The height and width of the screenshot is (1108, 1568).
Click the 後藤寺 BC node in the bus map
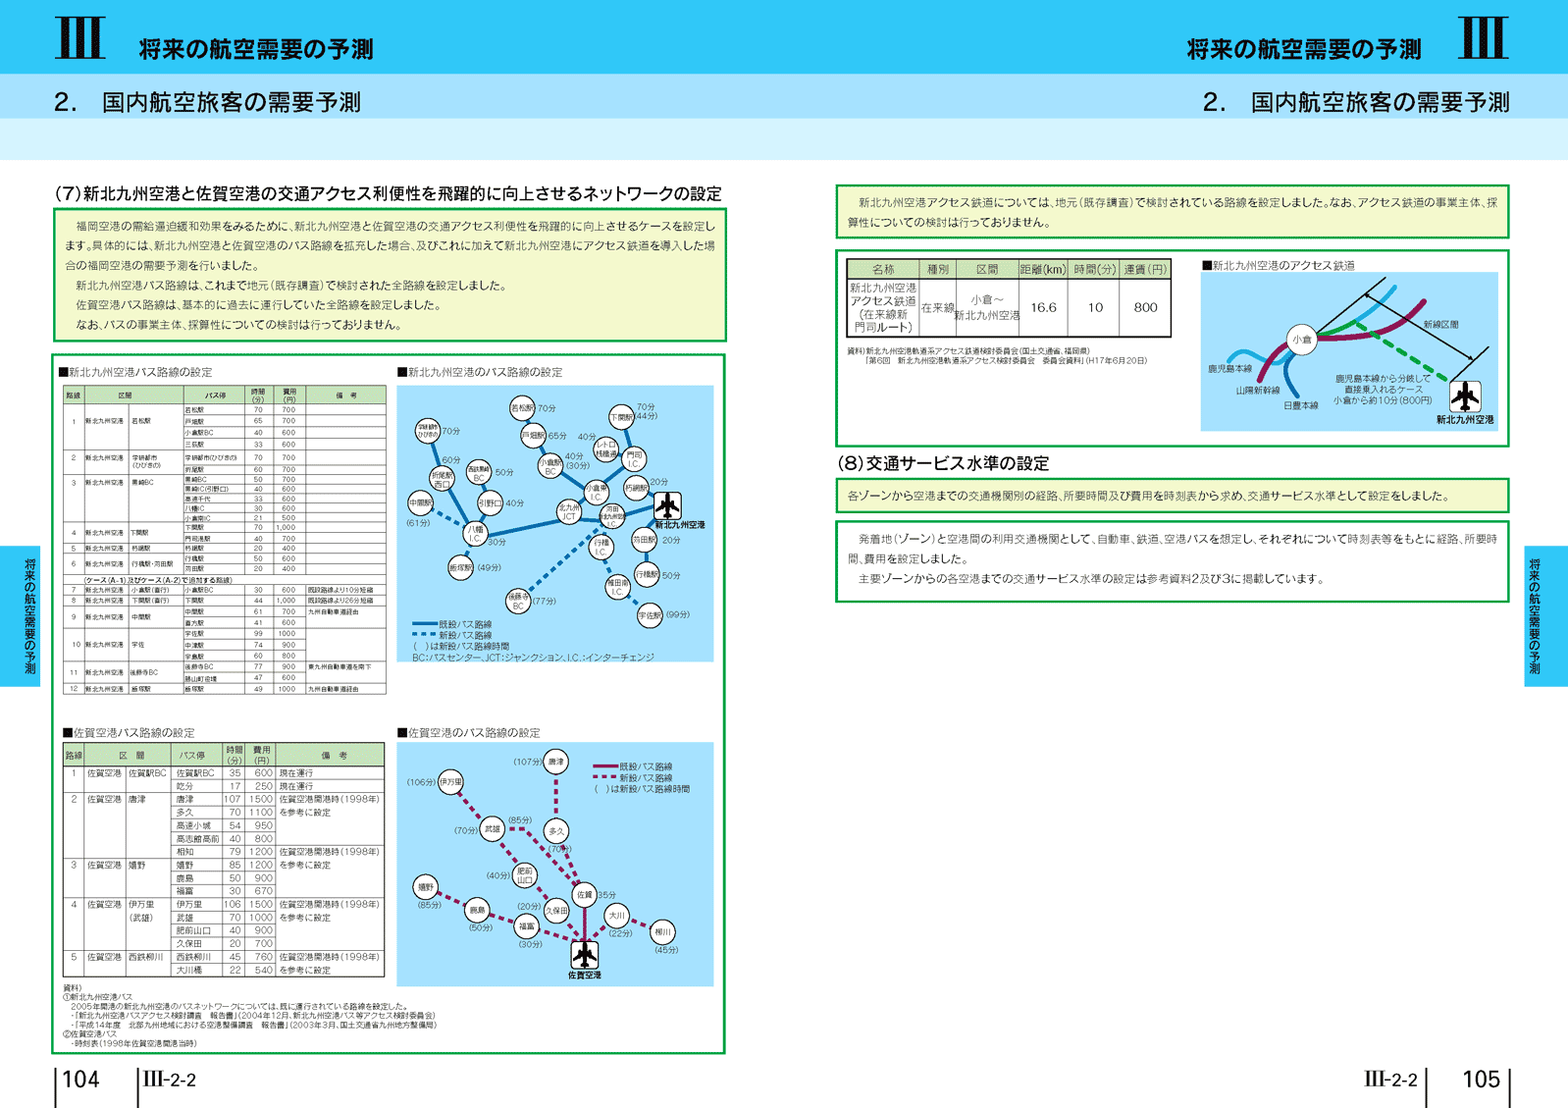(x=518, y=601)
